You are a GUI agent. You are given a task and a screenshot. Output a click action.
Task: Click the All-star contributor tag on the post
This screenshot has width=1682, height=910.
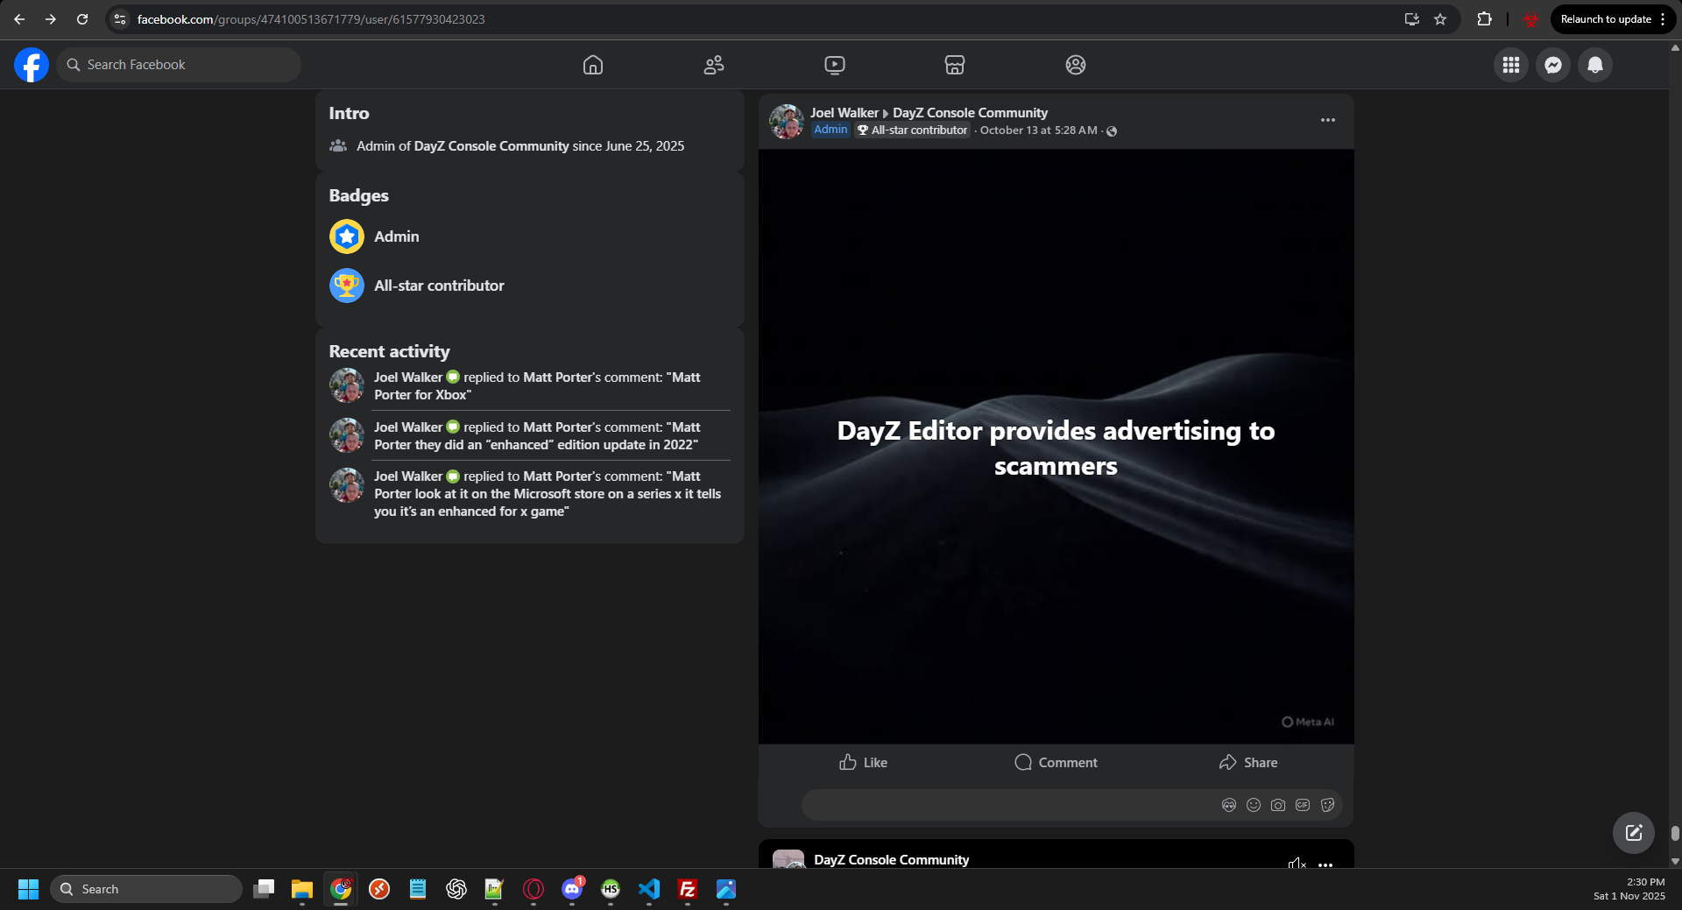pyautogui.click(x=913, y=131)
